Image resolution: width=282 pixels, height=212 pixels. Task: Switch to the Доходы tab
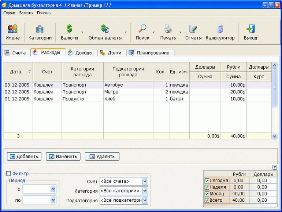(x=82, y=53)
